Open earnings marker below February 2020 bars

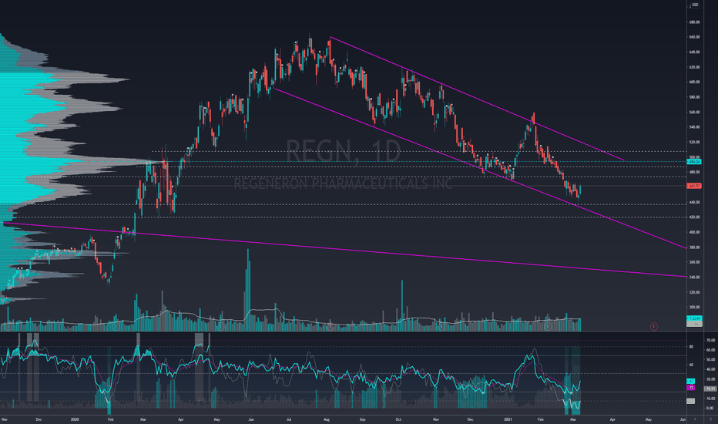(116, 326)
